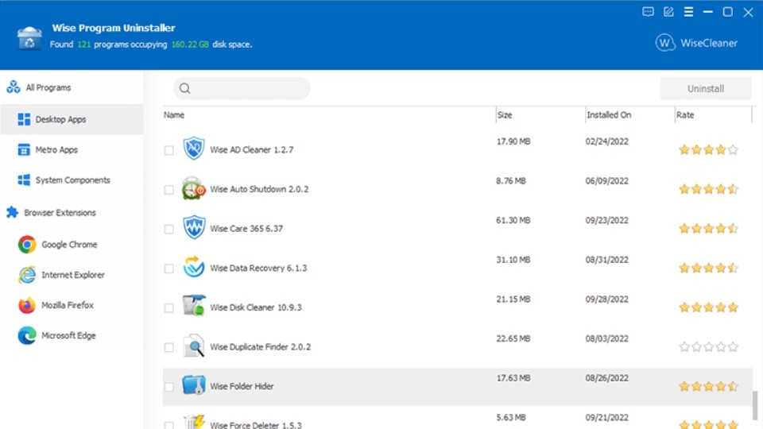The image size is (763, 429).
Task: Open System Components section
Action: 72,180
